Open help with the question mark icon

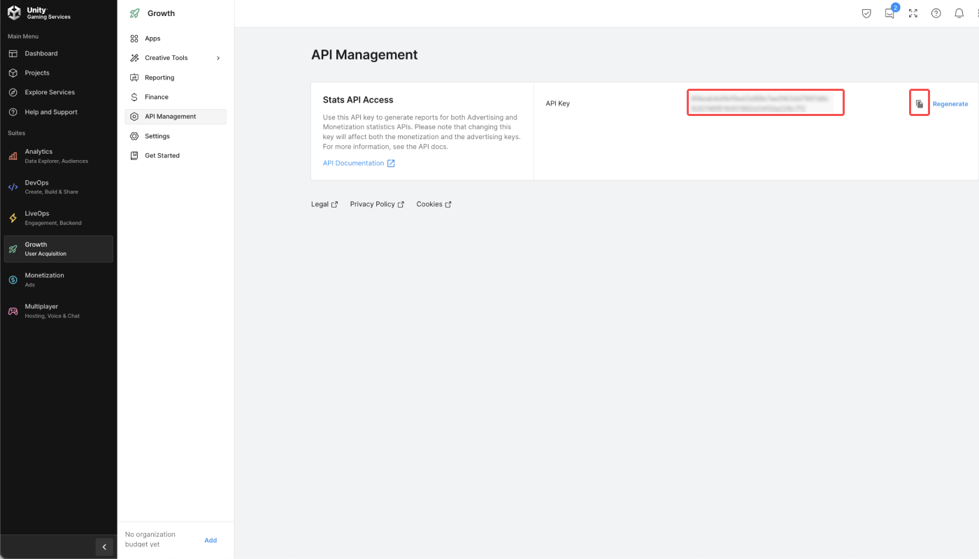click(936, 13)
